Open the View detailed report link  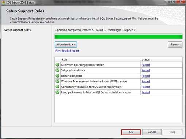[67, 51]
